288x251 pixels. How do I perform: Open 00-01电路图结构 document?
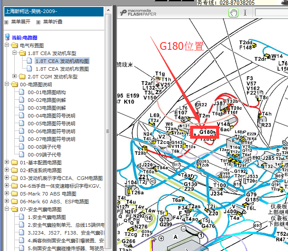(47, 92)
